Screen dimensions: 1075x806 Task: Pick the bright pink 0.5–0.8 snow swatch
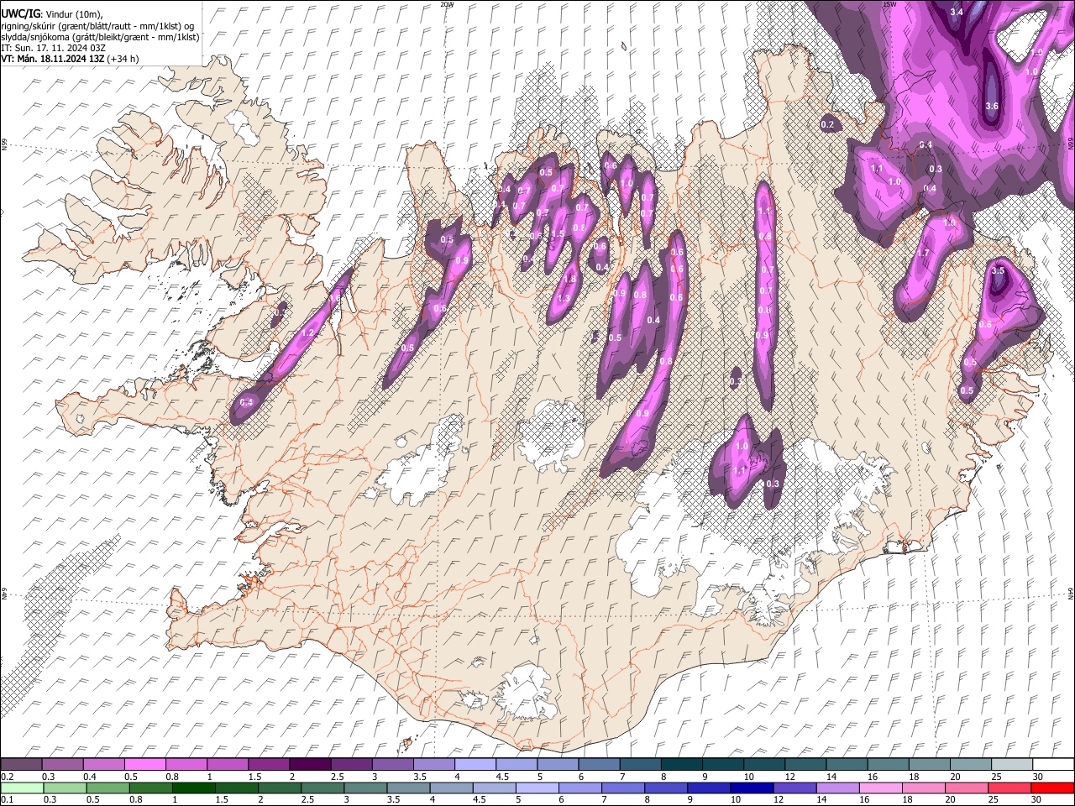(x=145, y=764)
